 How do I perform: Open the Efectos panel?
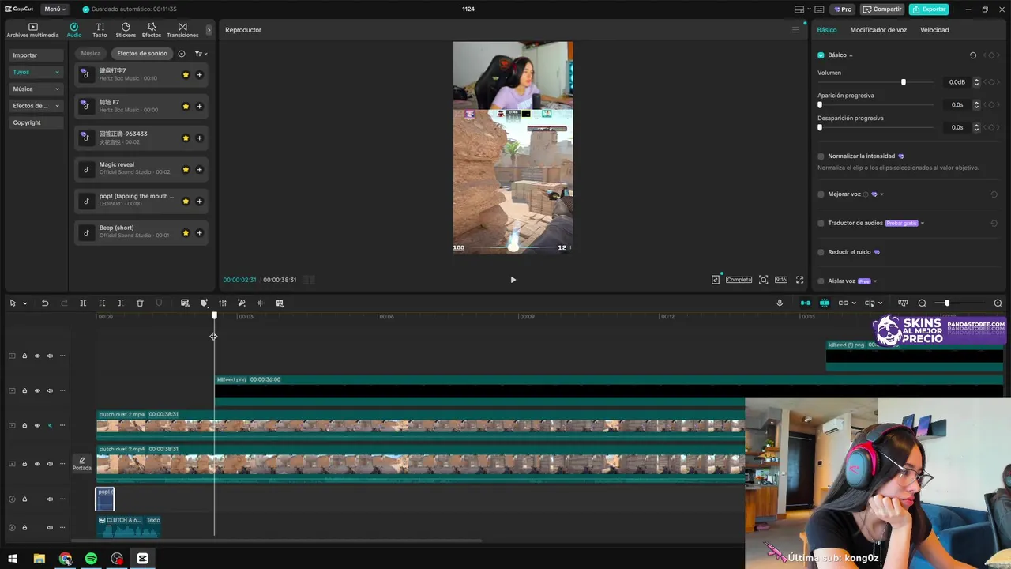(x=152, y=30)
